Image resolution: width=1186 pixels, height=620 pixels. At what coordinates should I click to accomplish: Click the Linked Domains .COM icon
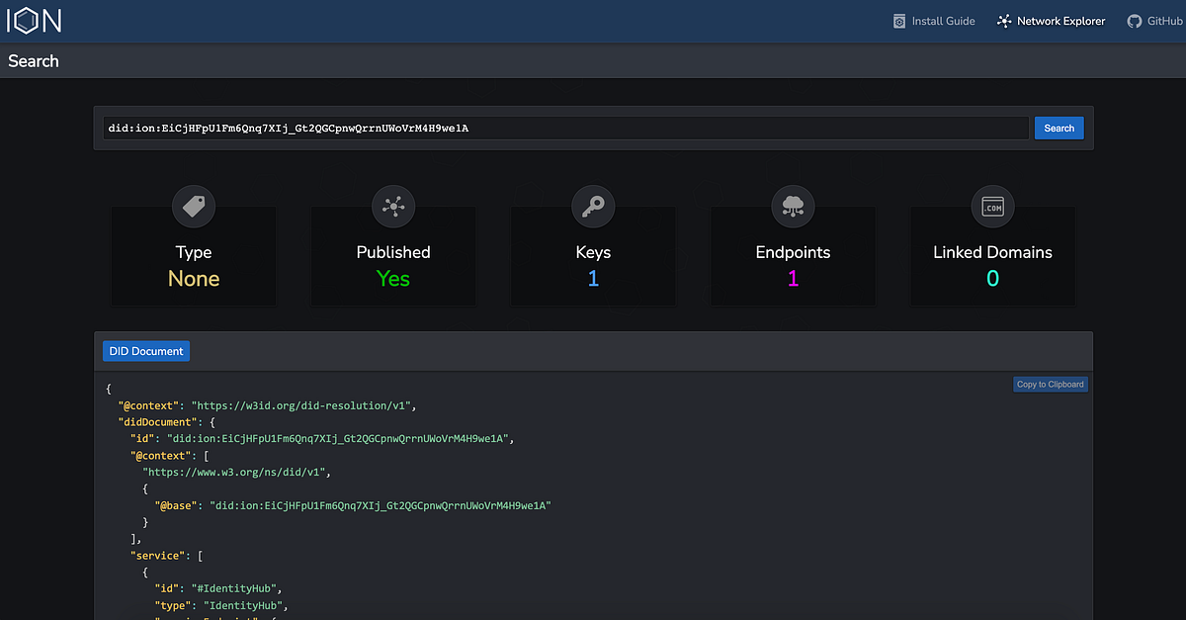(992, 206)
